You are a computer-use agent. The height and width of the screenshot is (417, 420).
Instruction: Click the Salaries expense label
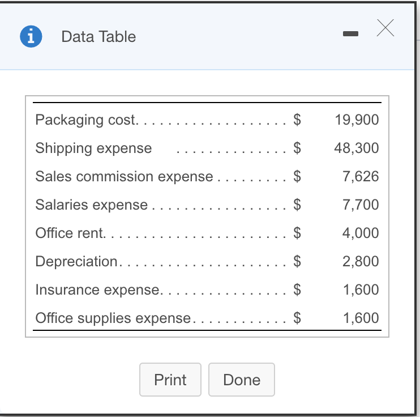[91, 205]
